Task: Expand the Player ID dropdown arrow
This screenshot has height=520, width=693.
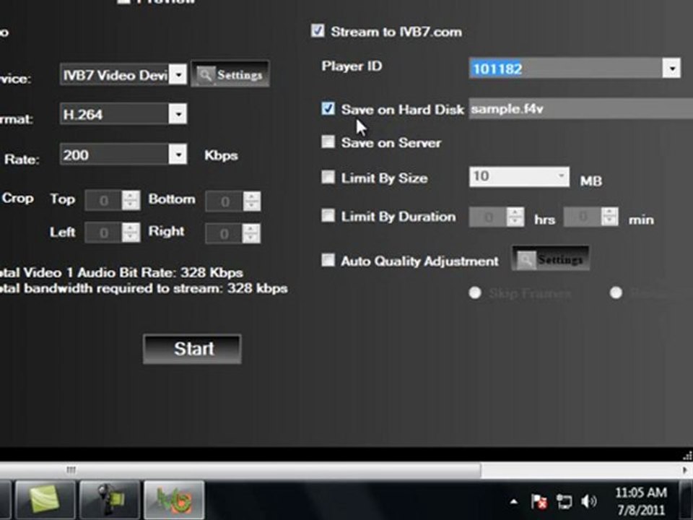Action: [672, 69]
